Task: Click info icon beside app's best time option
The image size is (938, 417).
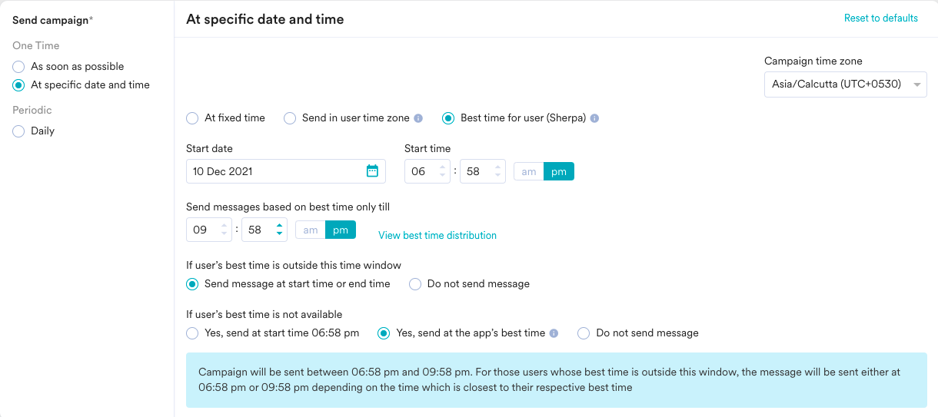Action: pos(554,333)
